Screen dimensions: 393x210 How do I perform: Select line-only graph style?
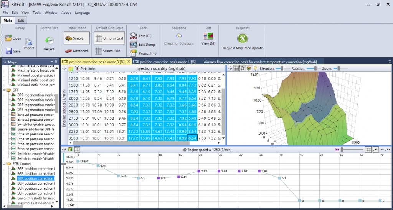382,150
